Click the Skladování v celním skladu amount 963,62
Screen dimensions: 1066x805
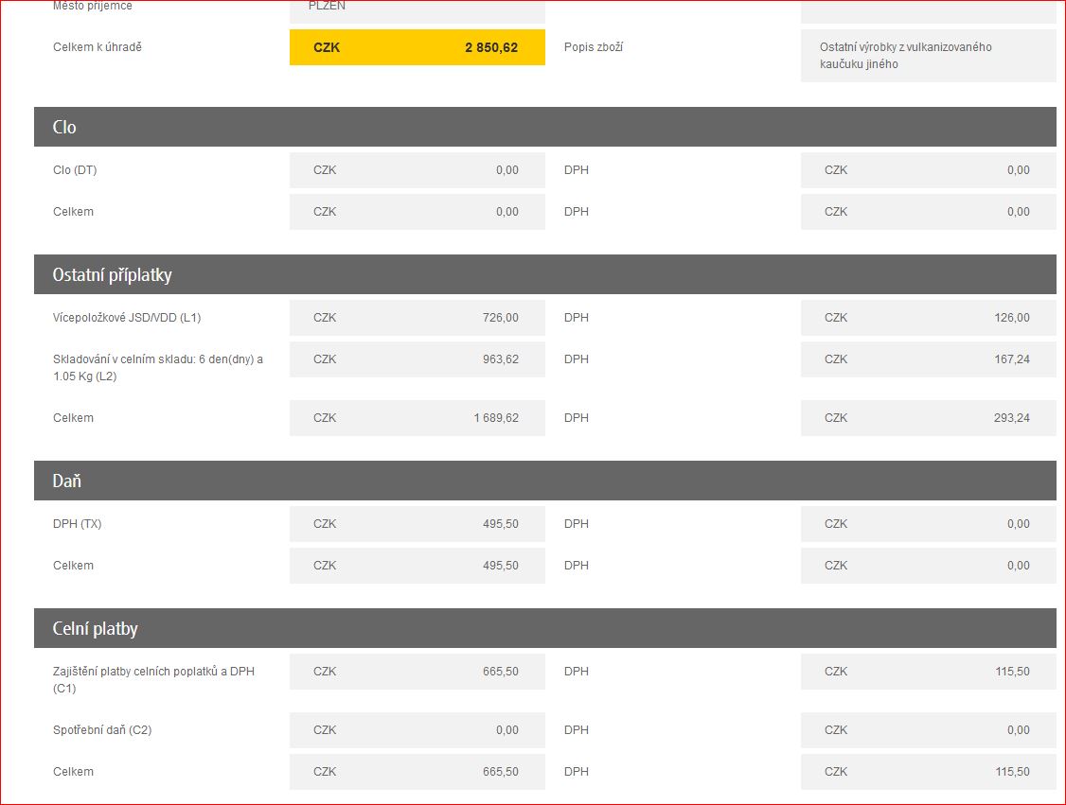click(417, 359)
